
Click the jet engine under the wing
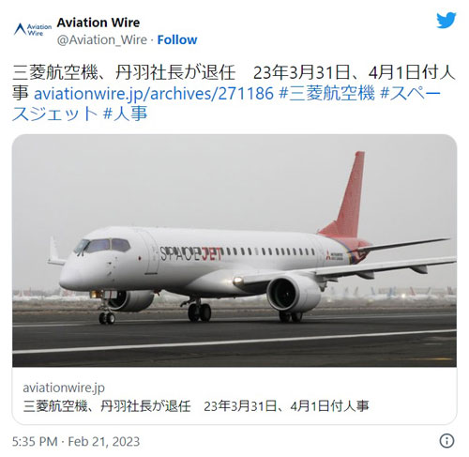pos(294,294)
